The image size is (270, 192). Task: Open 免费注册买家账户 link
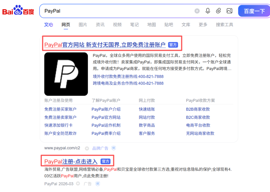pos(60,109)
